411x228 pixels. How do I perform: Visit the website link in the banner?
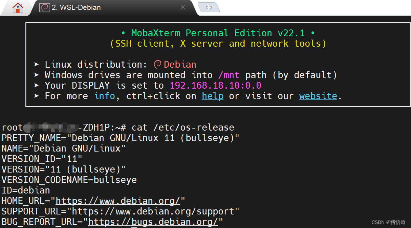click(x=318, y=96)
